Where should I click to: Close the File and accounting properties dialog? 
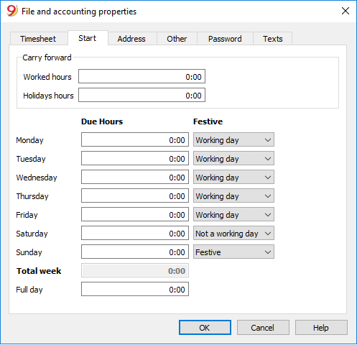(x=346, y=11)
